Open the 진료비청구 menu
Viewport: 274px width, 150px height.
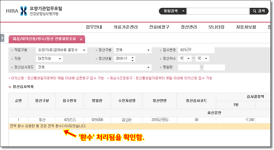click(159, 27)
